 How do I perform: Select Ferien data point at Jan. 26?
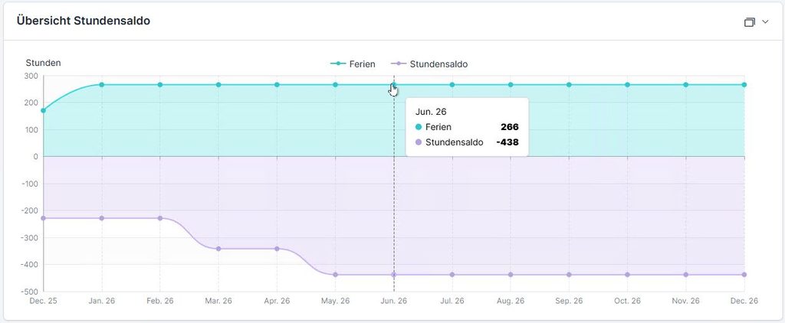[x=102, y=85]
